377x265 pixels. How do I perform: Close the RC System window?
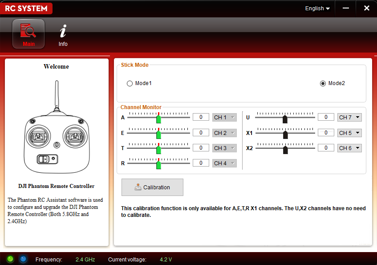pyautogui.click(x=366, y=8)
